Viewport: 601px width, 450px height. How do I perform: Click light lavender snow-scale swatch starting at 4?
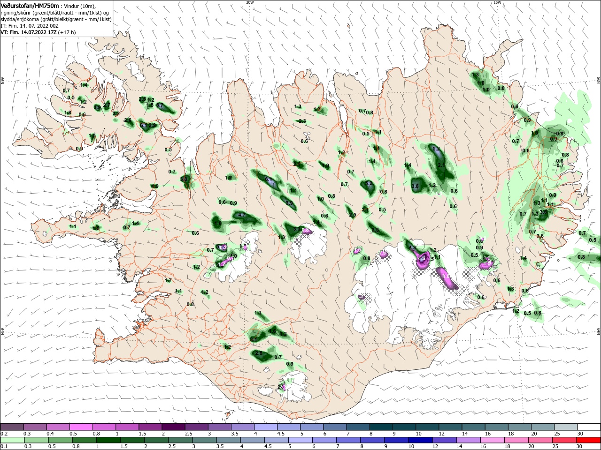pos(266,427)
